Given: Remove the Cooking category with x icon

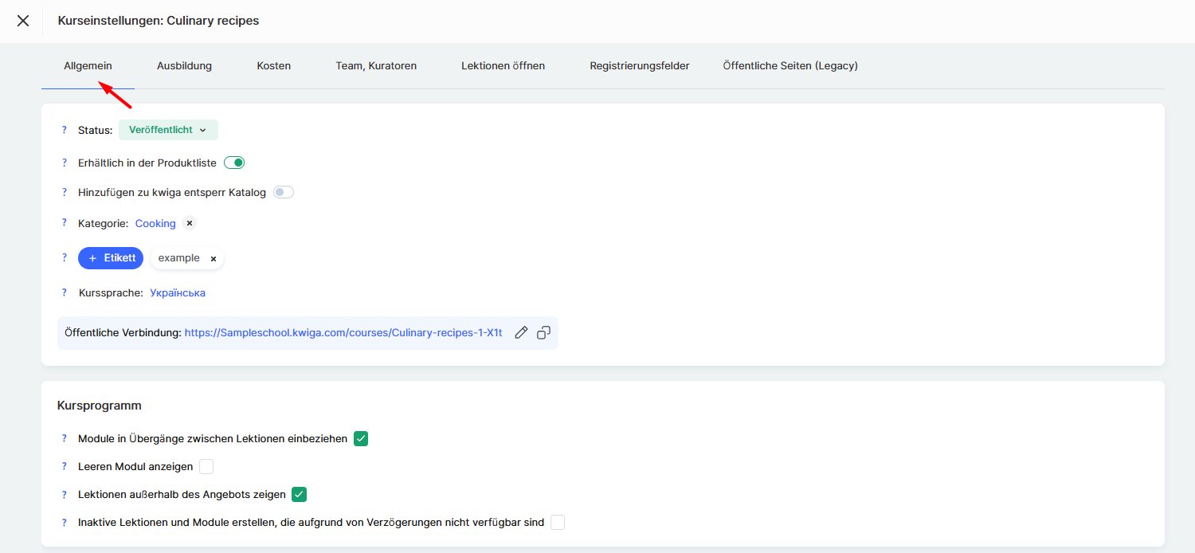Looking at the screenshot, I should tap(190, 223).
